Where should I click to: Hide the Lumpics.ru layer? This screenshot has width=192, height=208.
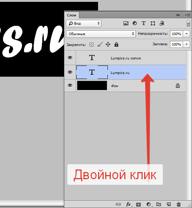[70, 72]
